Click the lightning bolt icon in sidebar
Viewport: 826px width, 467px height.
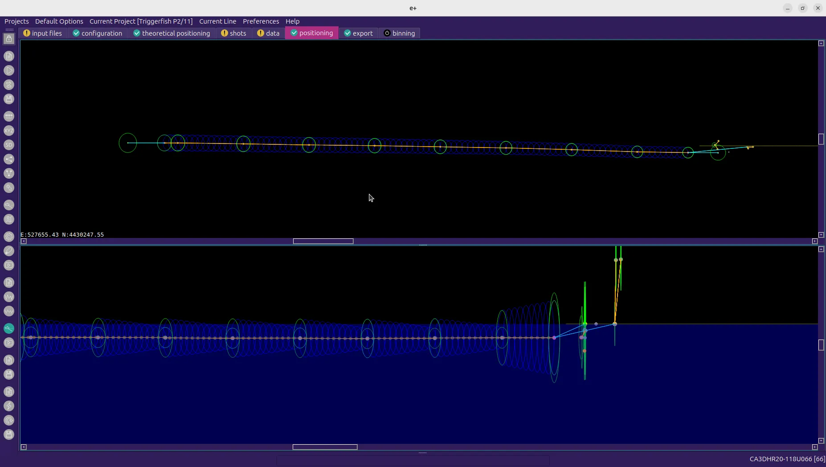[9, 406]
